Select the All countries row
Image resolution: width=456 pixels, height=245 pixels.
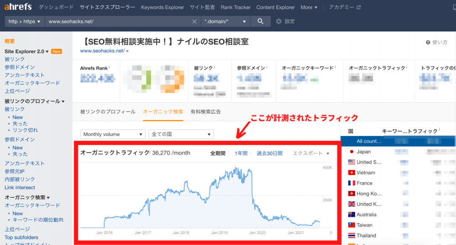pyautogui.click(x=398, y=141)
